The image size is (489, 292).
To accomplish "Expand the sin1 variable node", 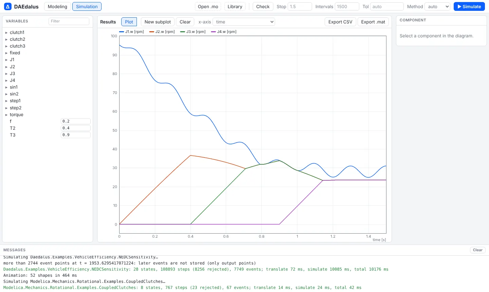I will pyautogui.click(x=6, y=87).
